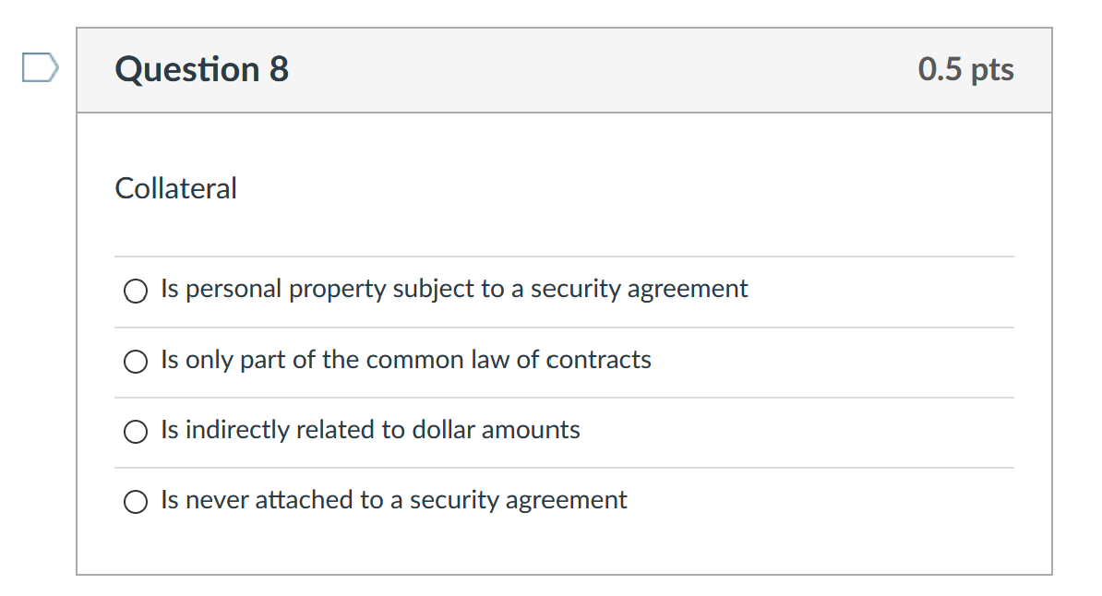Click the answer text about dollar amounts
The image size is (1102, 596).
tap(369, 430)
